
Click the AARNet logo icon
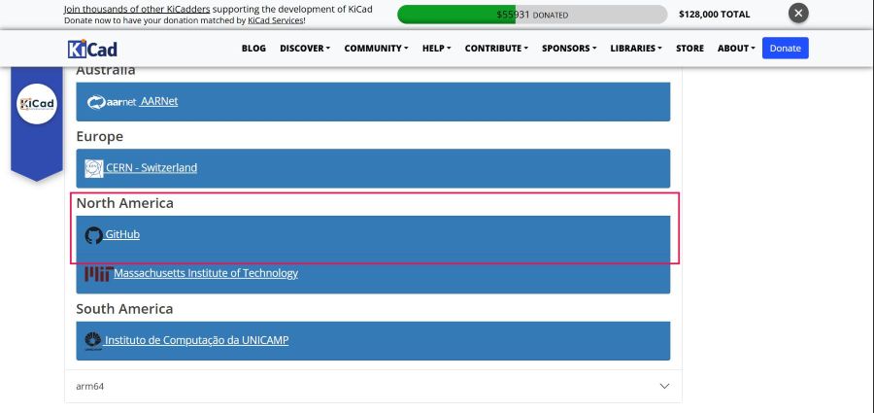(x=112, y=102)
